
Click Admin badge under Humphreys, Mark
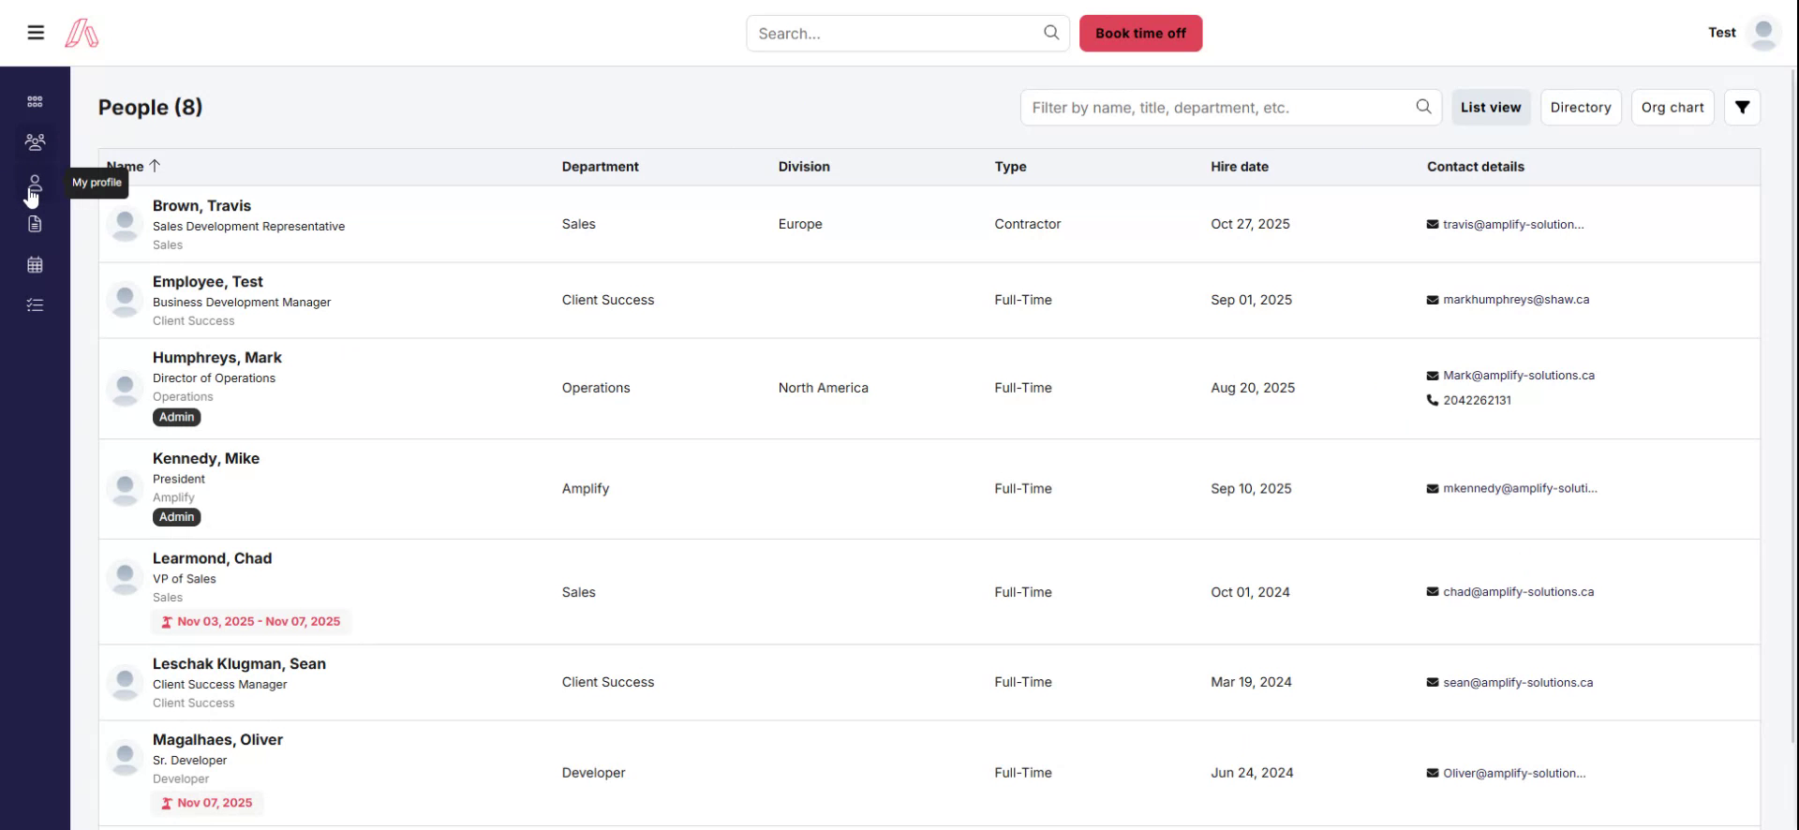click(176, 417)
